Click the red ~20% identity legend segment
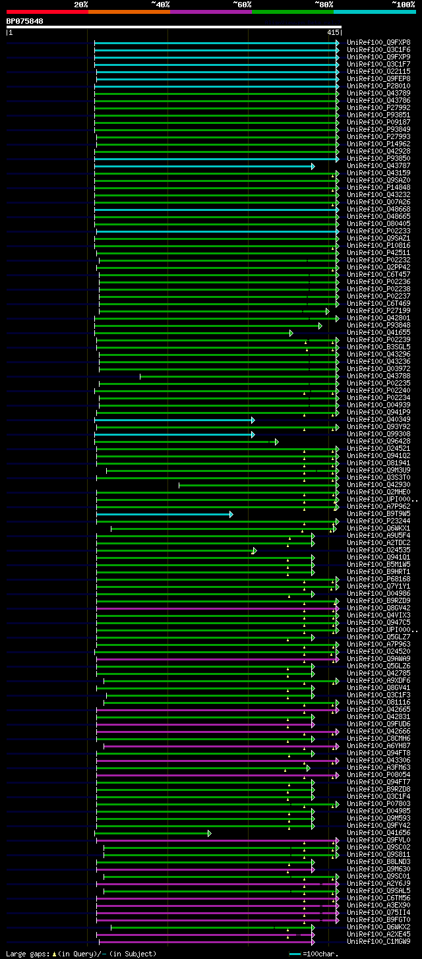 [47, 12]
